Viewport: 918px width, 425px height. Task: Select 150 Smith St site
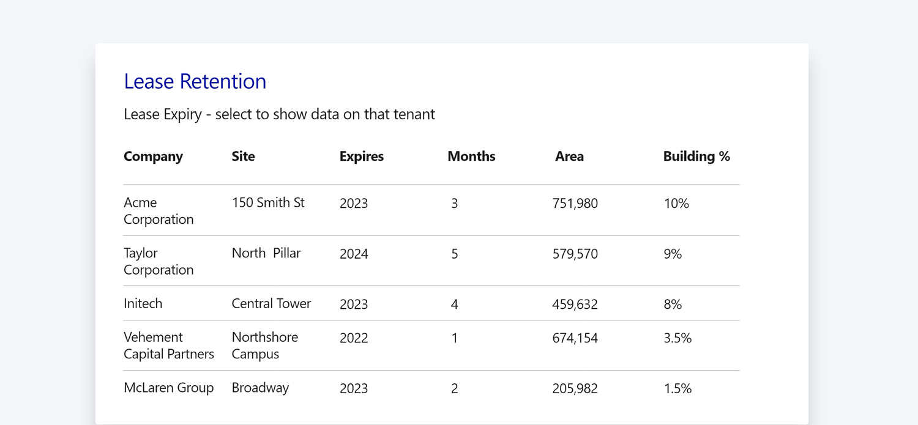tap(268, 202)
